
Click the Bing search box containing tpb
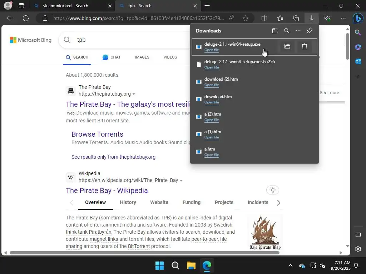pyautogui.click(x=125, y=40)
